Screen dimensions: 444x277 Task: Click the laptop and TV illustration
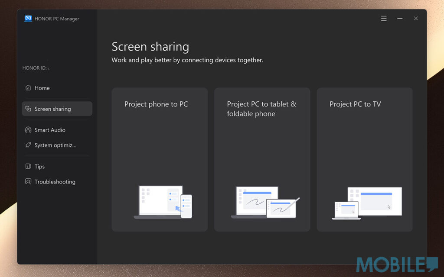pos(367,203)
